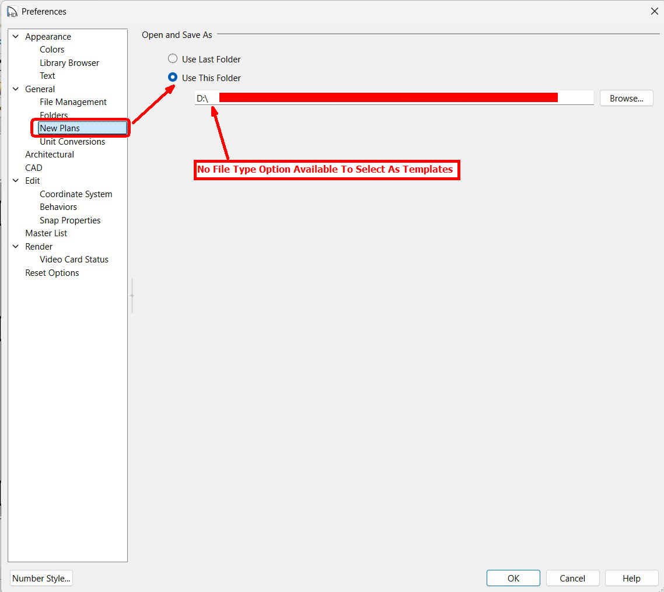Select Library Browser in the tree

pos(69,63)
